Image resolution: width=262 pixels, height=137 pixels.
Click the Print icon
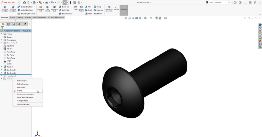(x=47, y=3)
